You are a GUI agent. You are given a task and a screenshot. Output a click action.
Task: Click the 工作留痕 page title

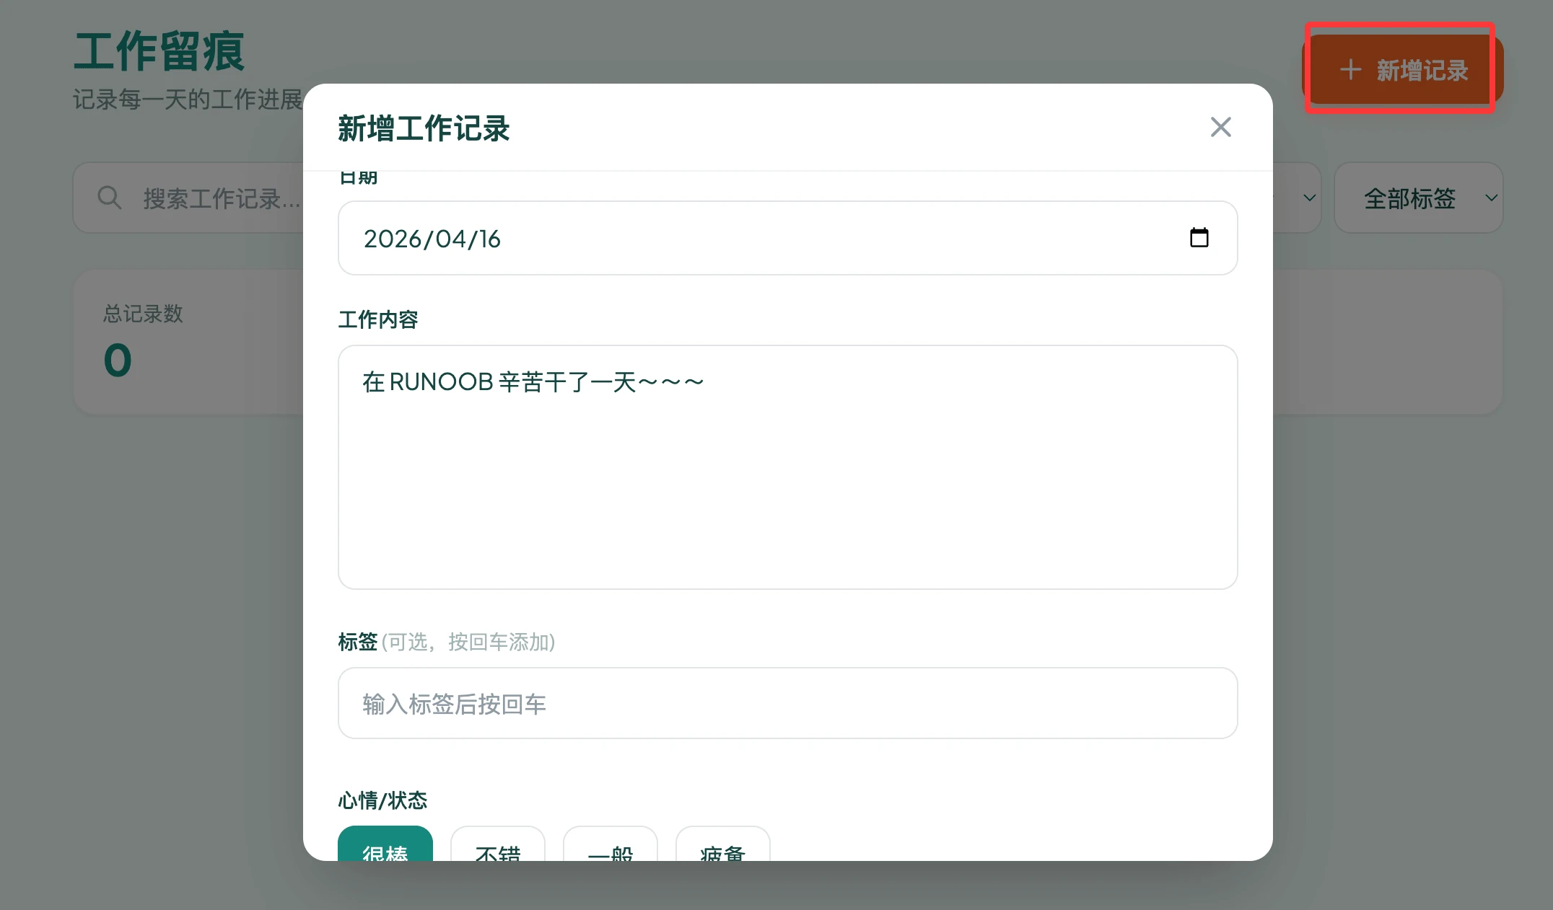[x=159, y=51]
